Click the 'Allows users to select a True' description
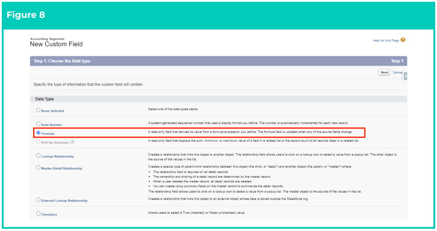 click(197, 213)
